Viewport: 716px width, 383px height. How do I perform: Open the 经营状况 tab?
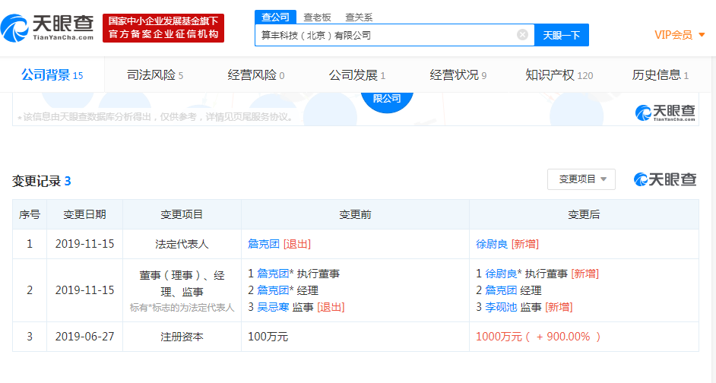[458, 75]
